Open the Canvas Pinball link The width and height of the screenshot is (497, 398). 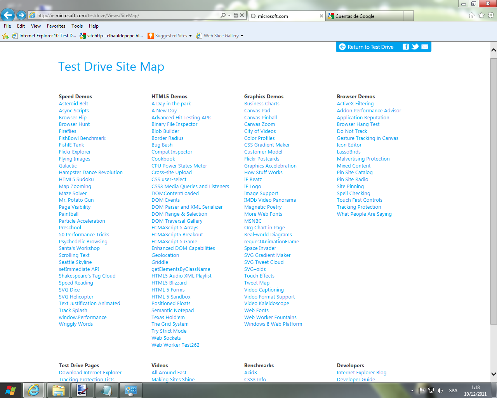click(x=261, y=118)
